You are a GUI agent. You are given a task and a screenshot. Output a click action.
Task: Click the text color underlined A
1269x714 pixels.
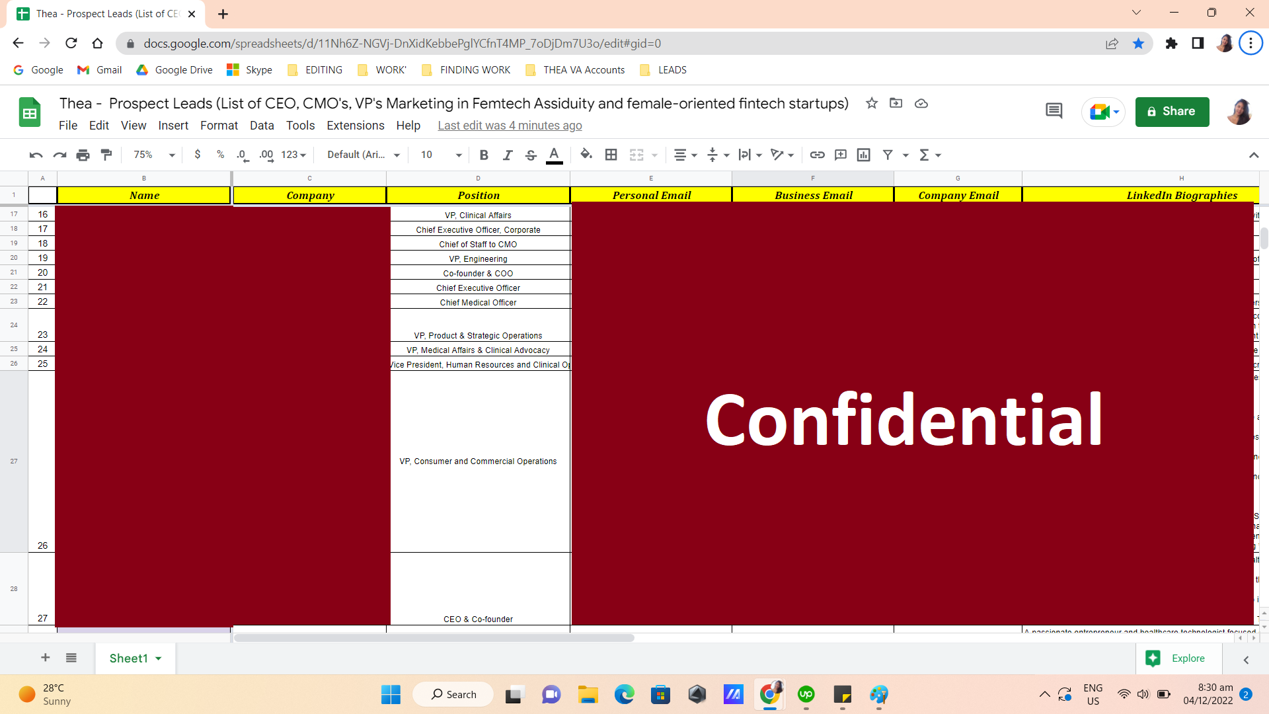tap(555, 155)
